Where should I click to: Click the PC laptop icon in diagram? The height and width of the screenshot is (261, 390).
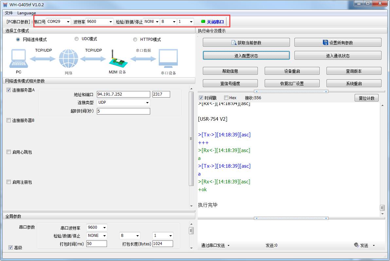coord(18,59)
